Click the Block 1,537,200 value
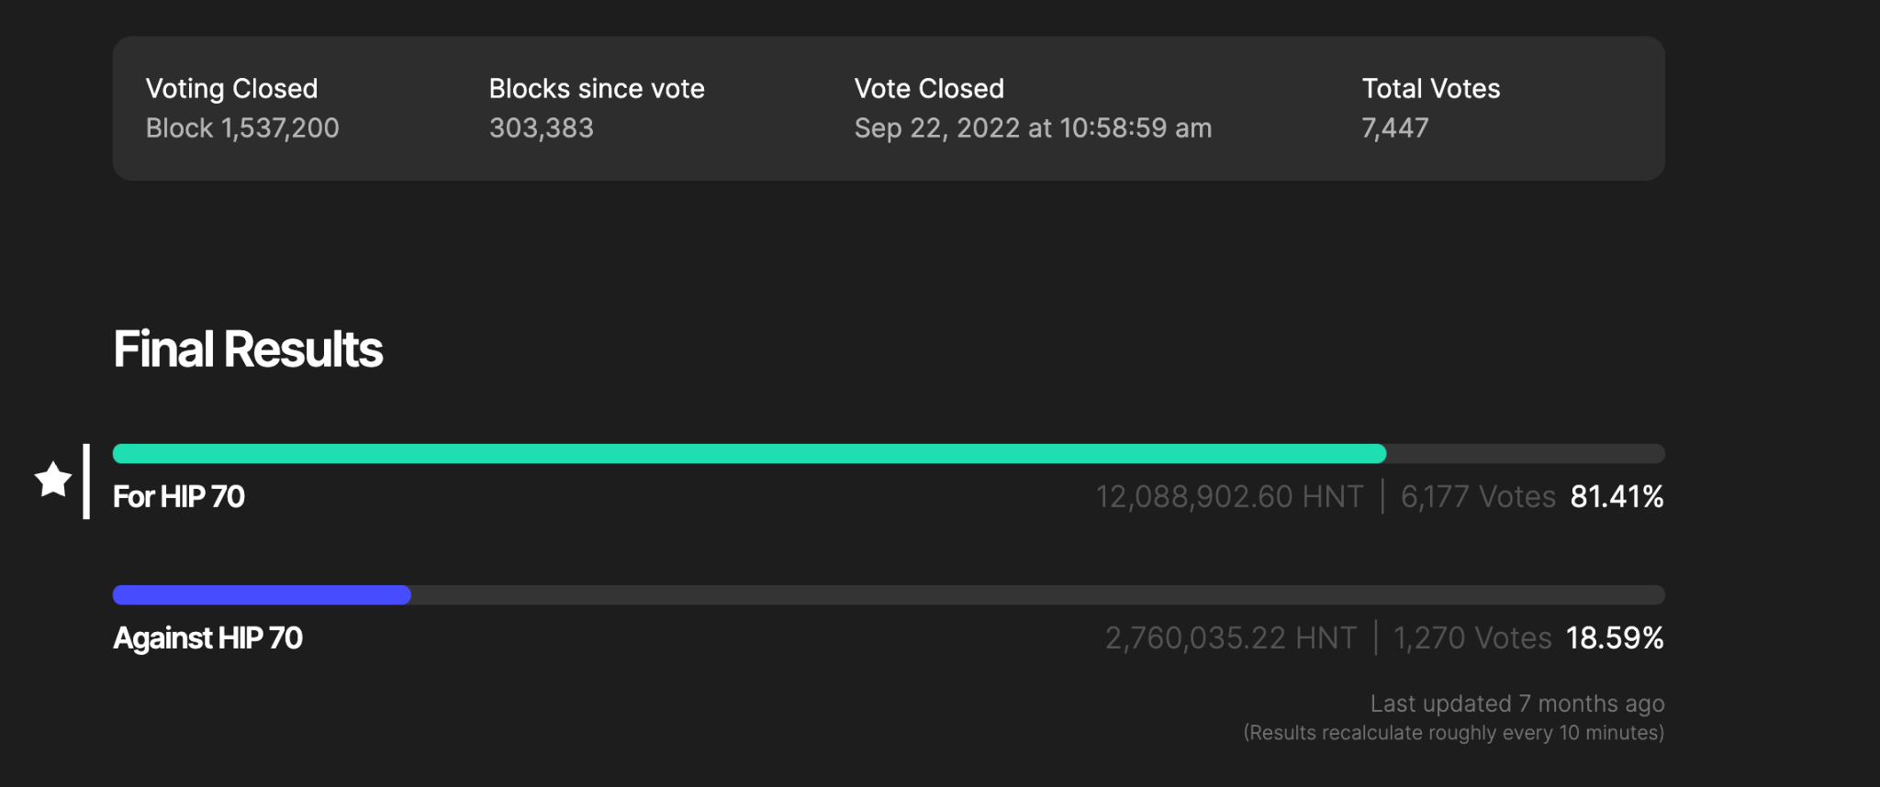Screen dimensions: 1880x787 pyautogui.click(x=242, y=127)
